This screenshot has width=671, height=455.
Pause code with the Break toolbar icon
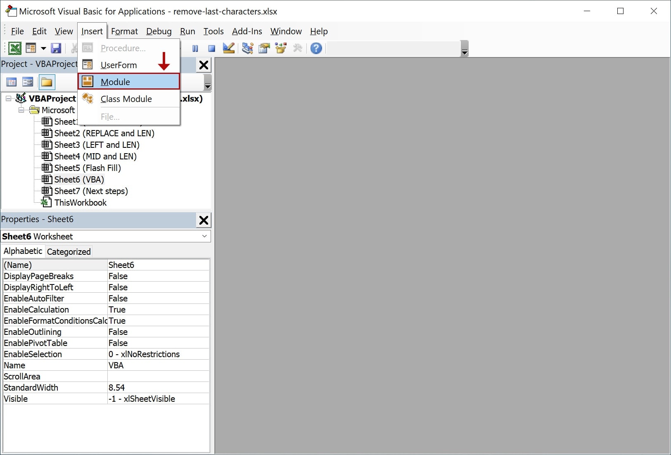(195, 48)
